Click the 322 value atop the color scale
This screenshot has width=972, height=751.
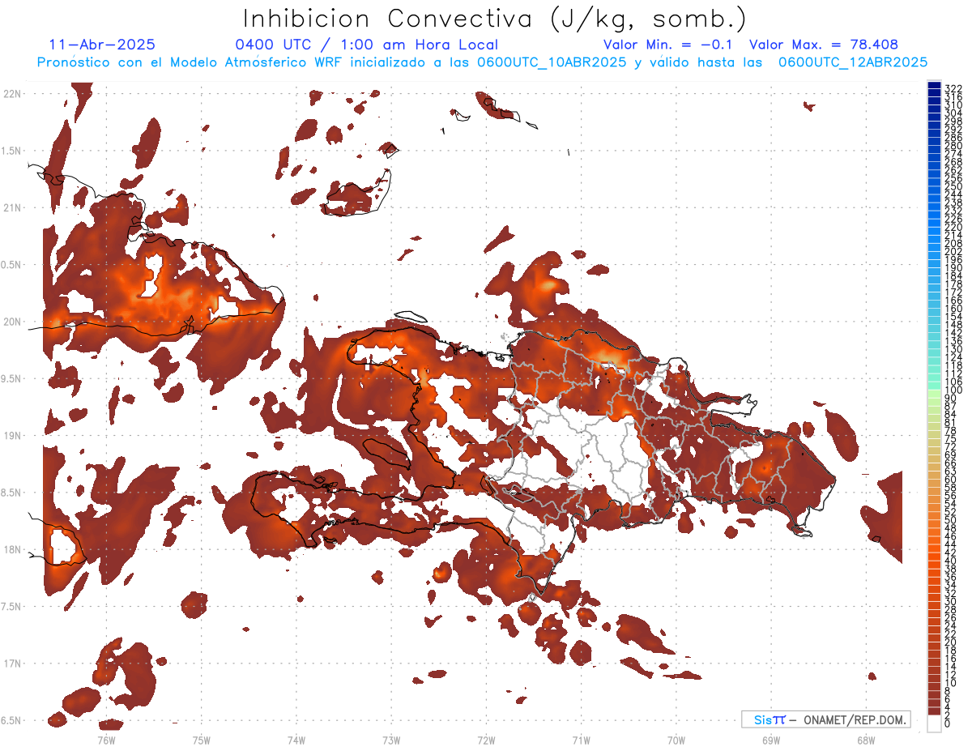point(953,87)
